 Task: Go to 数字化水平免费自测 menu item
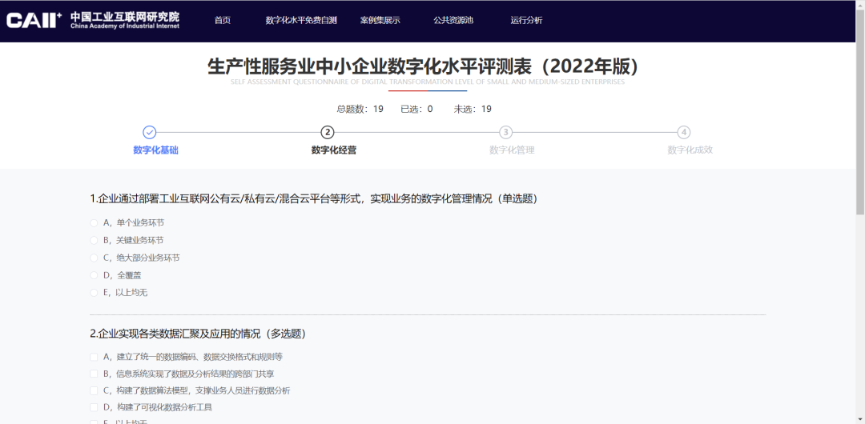(301, 21)
